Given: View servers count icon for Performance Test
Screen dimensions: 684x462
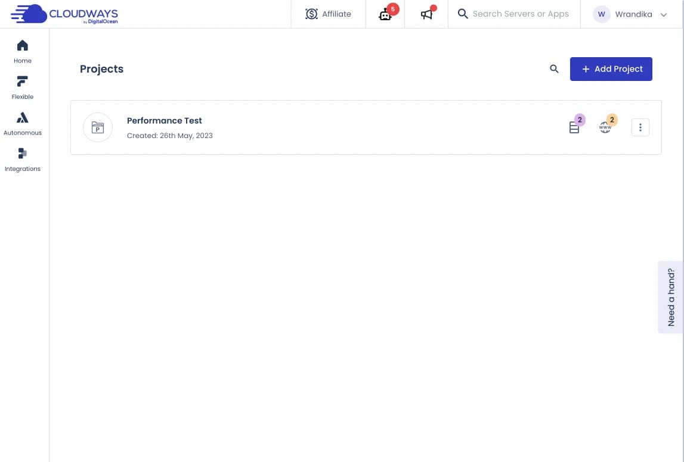Looking at the screenshot, I should 574,127.
